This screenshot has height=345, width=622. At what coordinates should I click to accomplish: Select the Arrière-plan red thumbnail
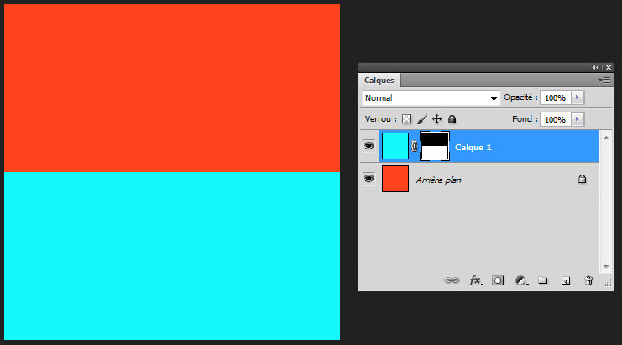tap(395, 179)
